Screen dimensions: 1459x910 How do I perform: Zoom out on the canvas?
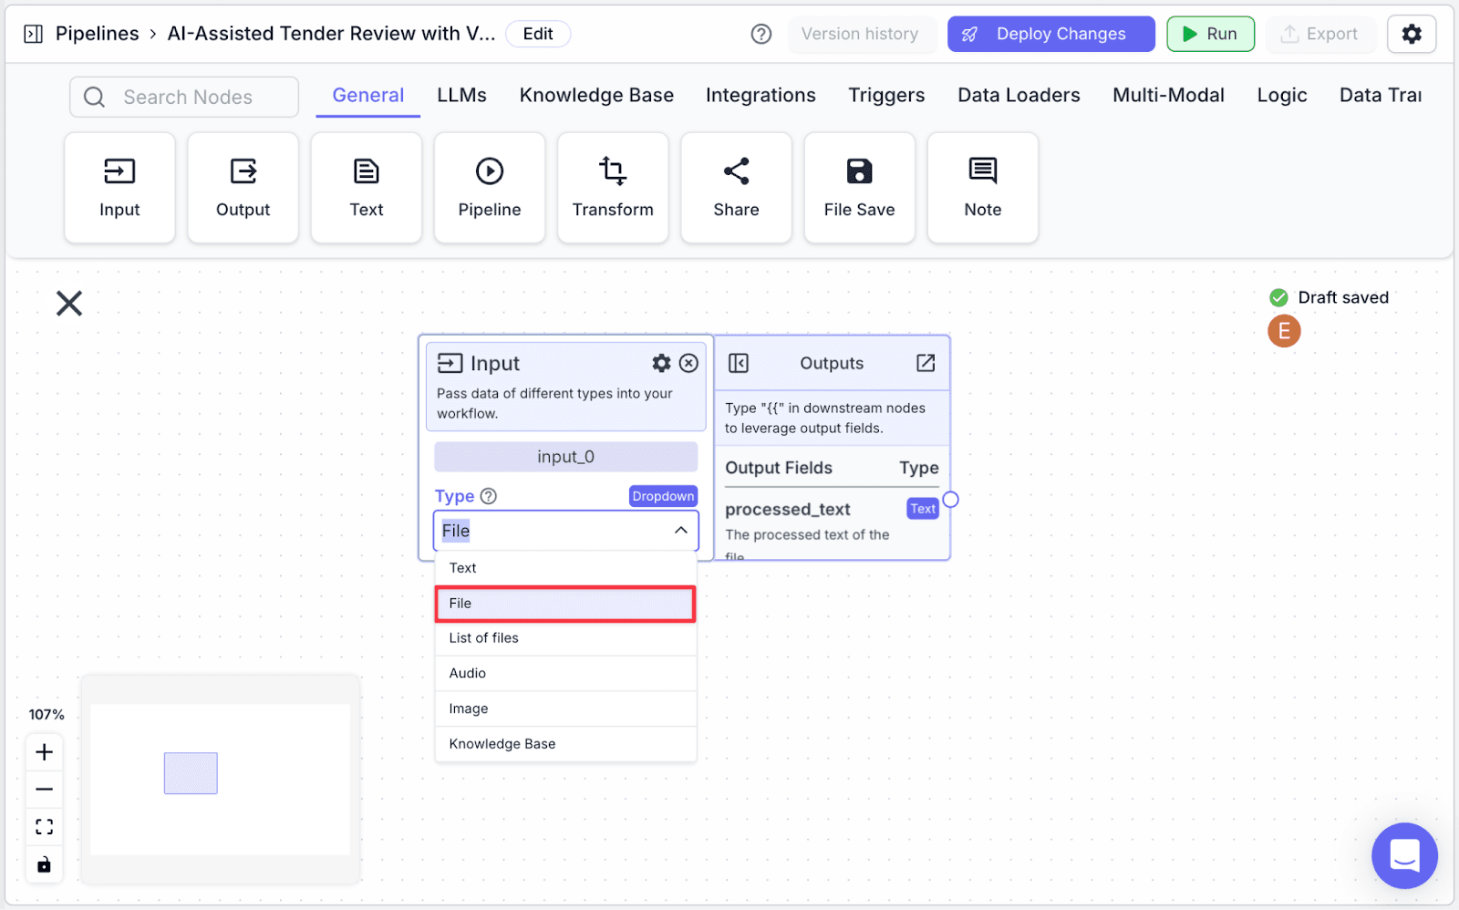[x=45, y=789]
